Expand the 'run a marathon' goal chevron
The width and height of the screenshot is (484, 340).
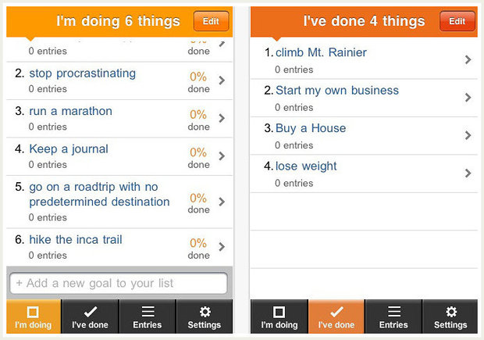pos(222,118)
